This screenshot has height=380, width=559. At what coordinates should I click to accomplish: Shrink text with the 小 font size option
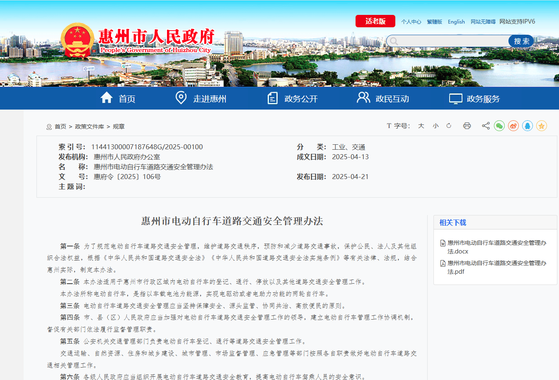tap(436, 125)
